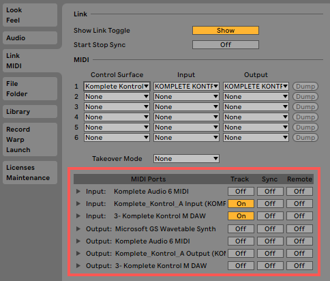
Task: Disable Track for Input 3- Komplete Kontrol M DAW
Action: [241, 216]
